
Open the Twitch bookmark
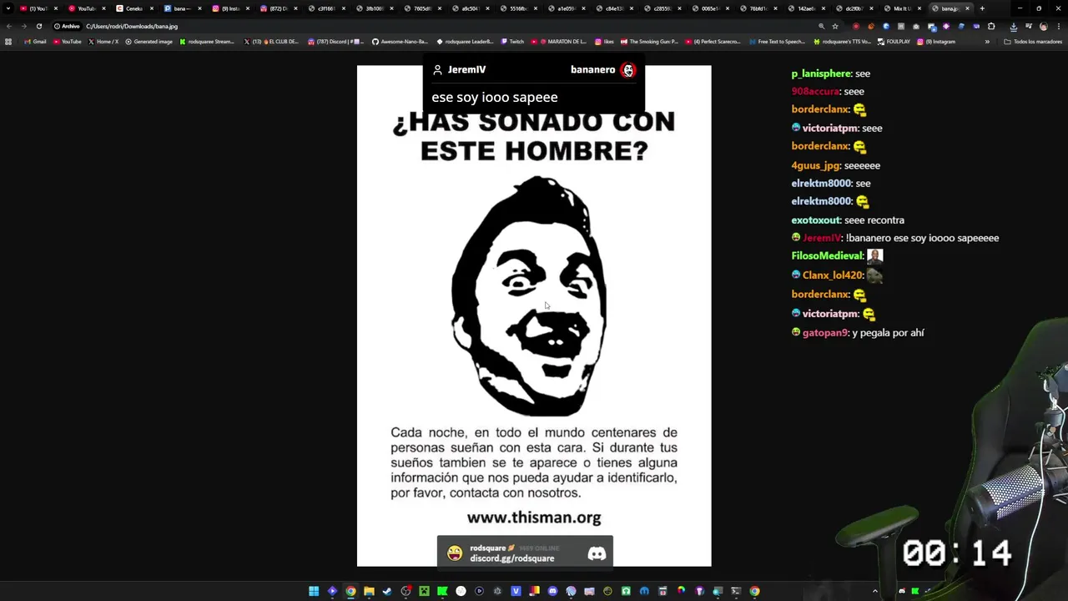coord(512,41)
